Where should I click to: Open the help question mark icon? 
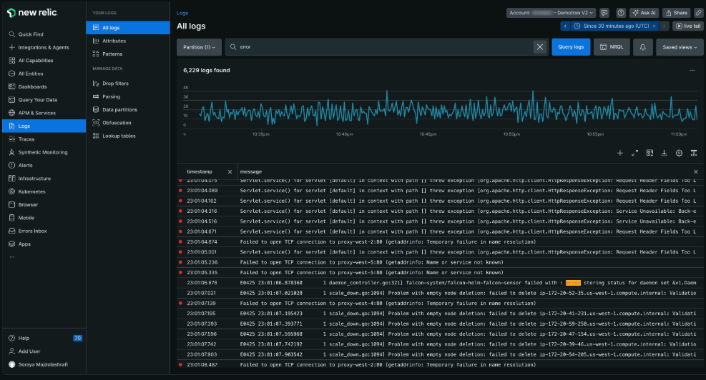point(620,13)
